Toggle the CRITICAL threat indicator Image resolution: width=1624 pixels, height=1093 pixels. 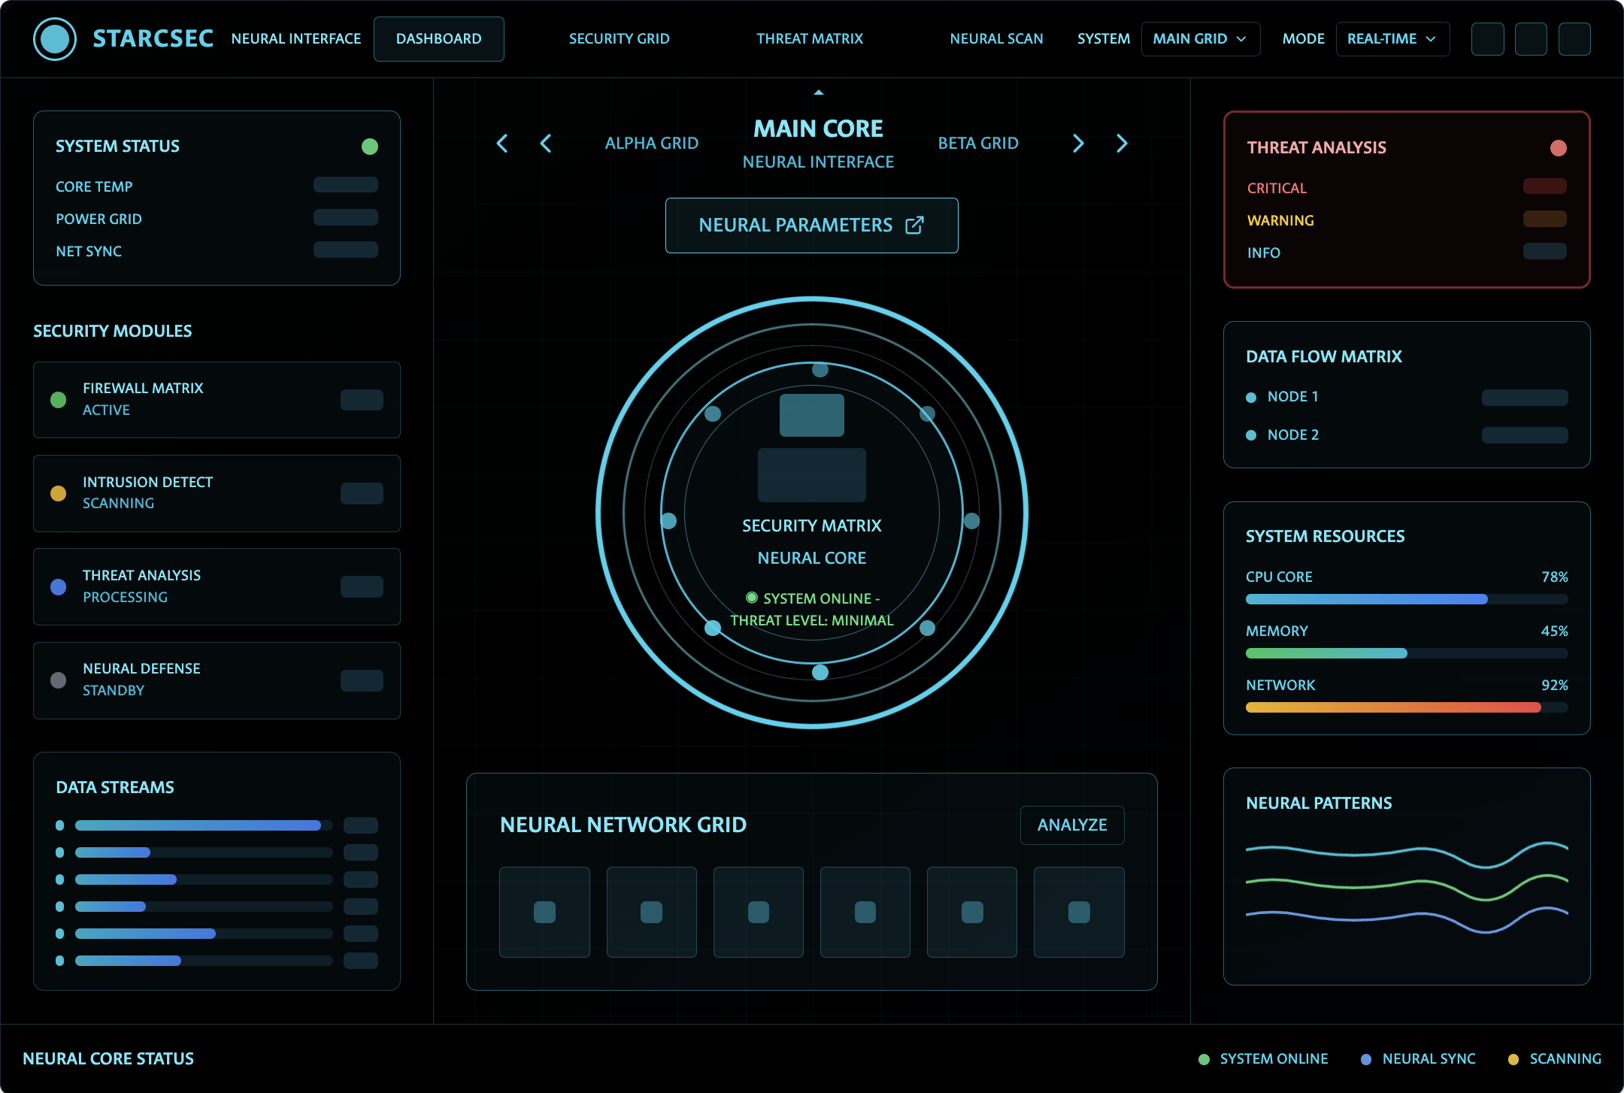coord(1545,186)
